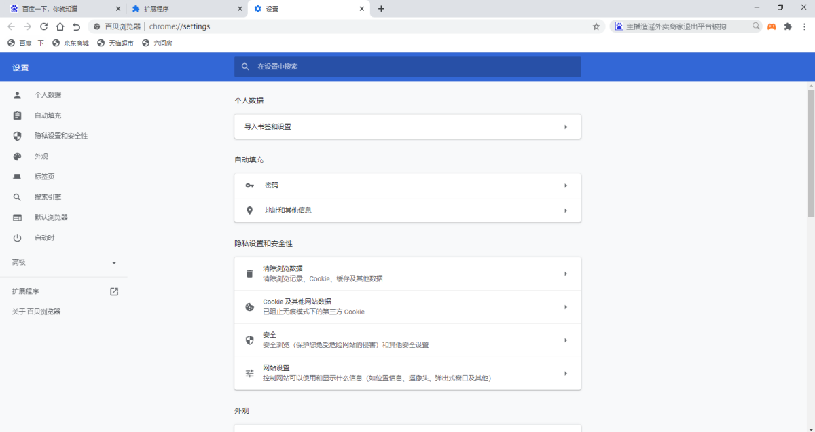Click the 关于百贝浏览器 link
This screenshot has height=432, width=815.
(x=35, y=311)
